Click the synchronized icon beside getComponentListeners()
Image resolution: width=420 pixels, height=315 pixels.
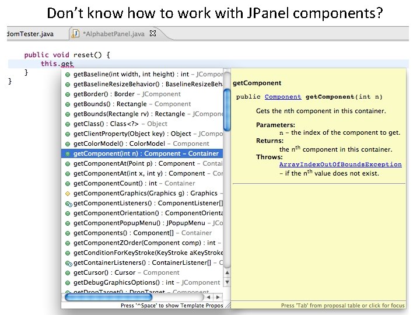tap(69, 204)
